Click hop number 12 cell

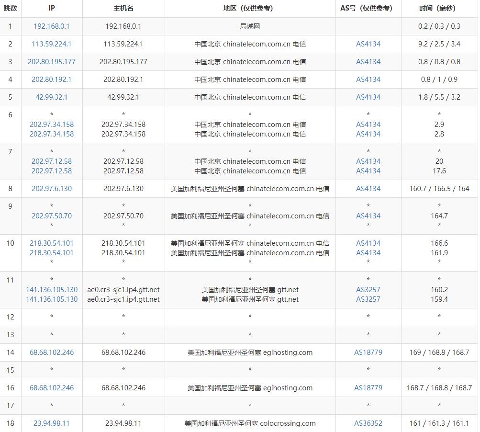click(x=11, y=317)
